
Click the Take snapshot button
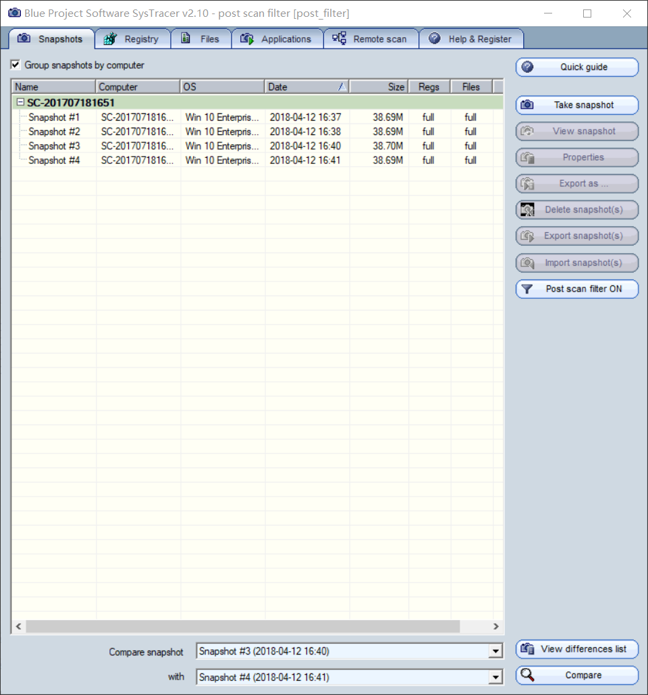(577, 105)
